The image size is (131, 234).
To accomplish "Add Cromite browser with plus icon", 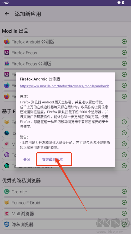I will 124,191.
